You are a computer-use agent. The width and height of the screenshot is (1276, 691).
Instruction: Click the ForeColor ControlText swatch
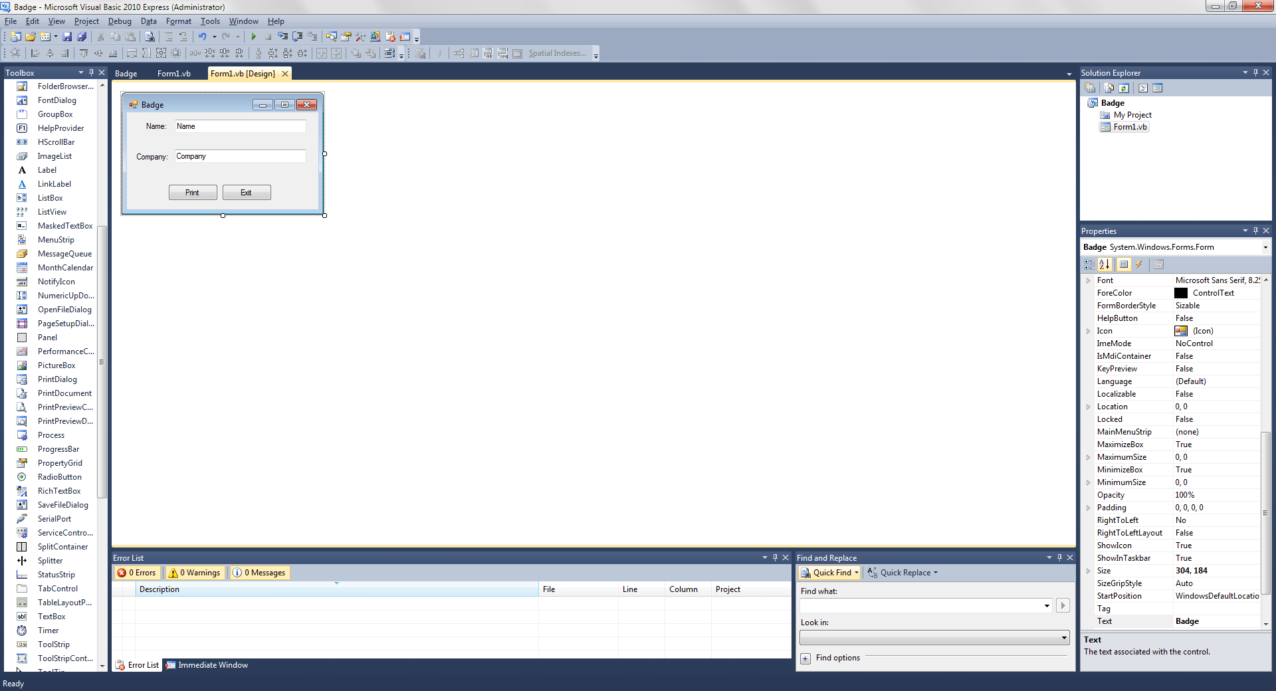1180,293
